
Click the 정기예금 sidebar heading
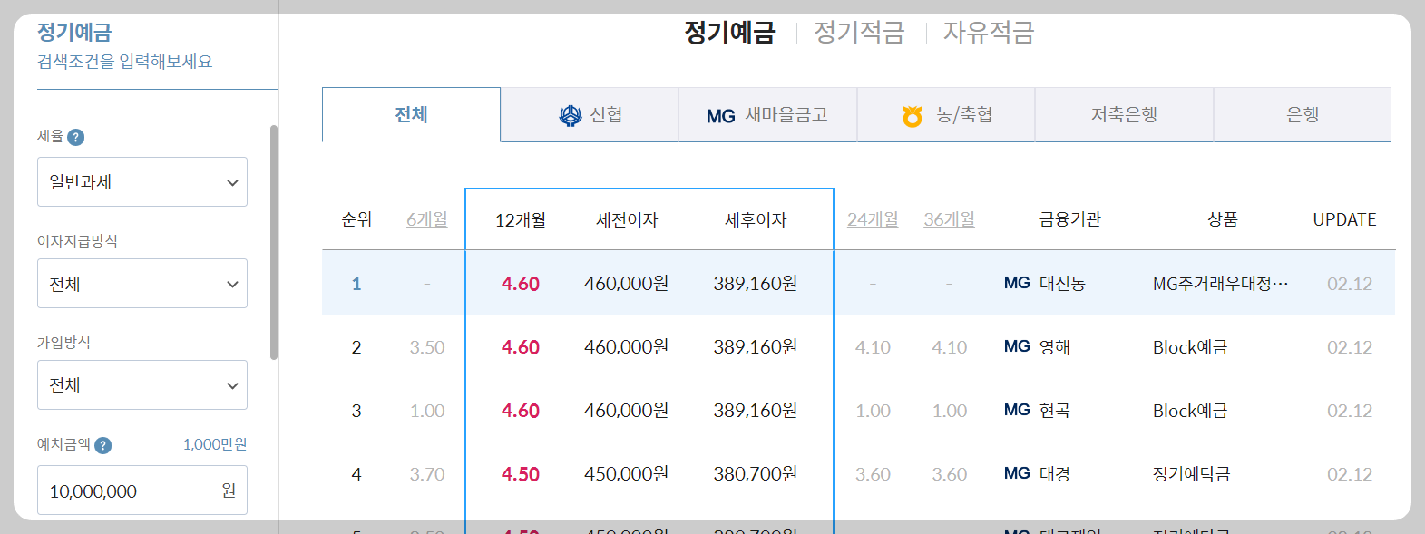(x=74, y=33)
